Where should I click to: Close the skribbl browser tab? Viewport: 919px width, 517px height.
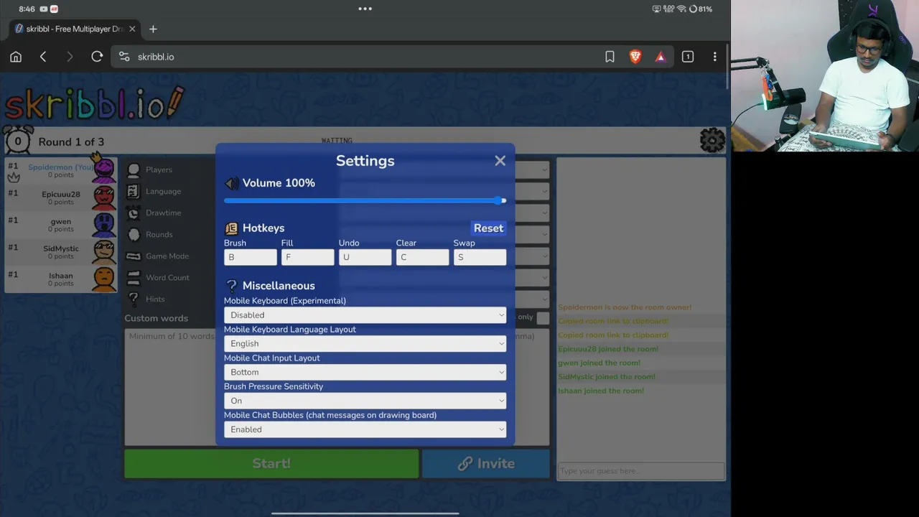click(132, 29)
